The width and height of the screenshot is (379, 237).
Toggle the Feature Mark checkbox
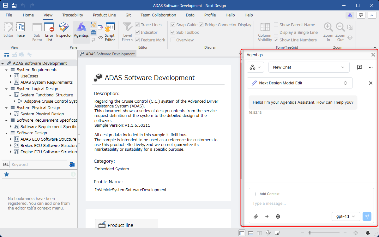137,40
